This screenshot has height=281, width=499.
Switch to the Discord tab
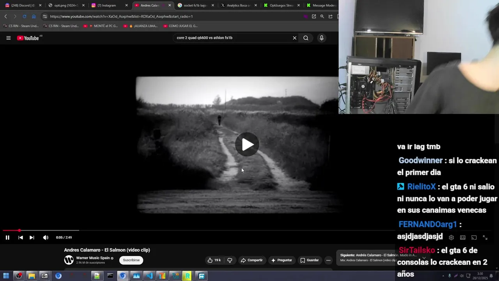(23, 5)
